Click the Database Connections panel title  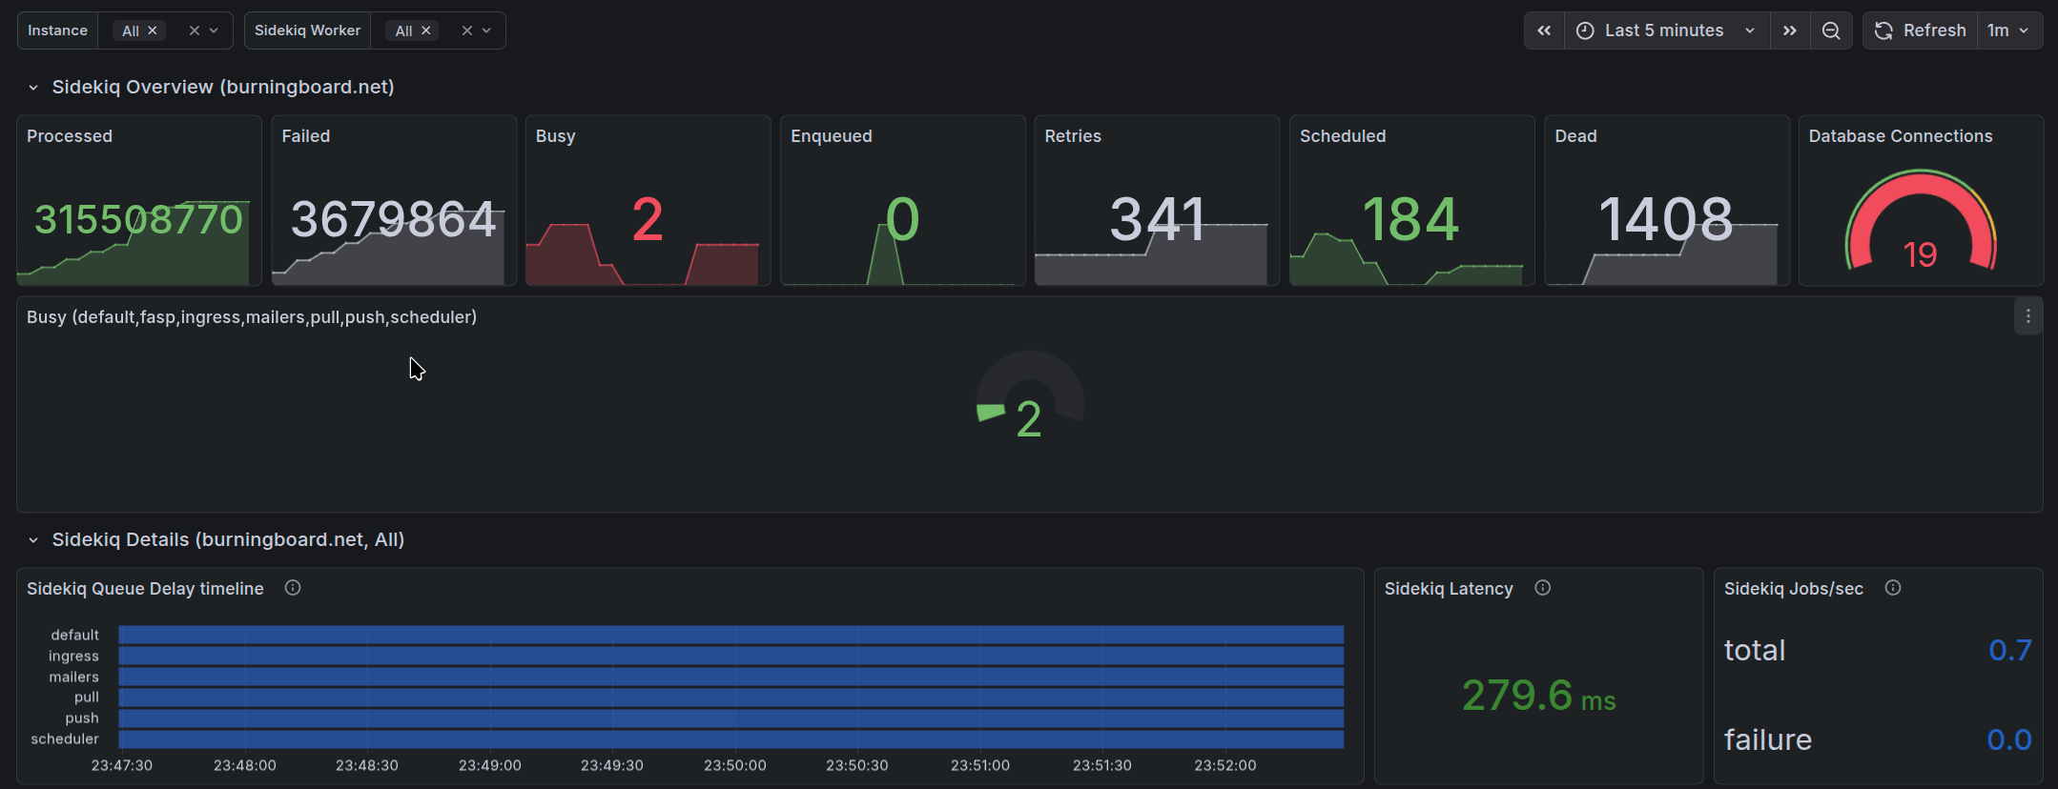pyautogui.click(x=1900, y=136)
